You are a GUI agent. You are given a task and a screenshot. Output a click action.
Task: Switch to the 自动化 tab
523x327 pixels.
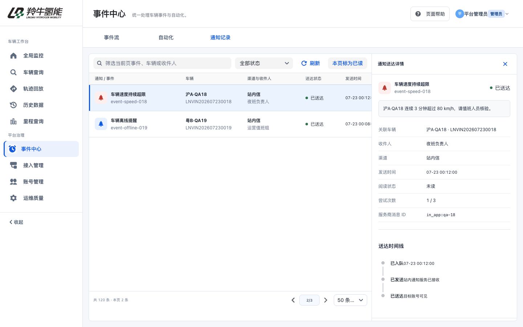tap(166, 37)
